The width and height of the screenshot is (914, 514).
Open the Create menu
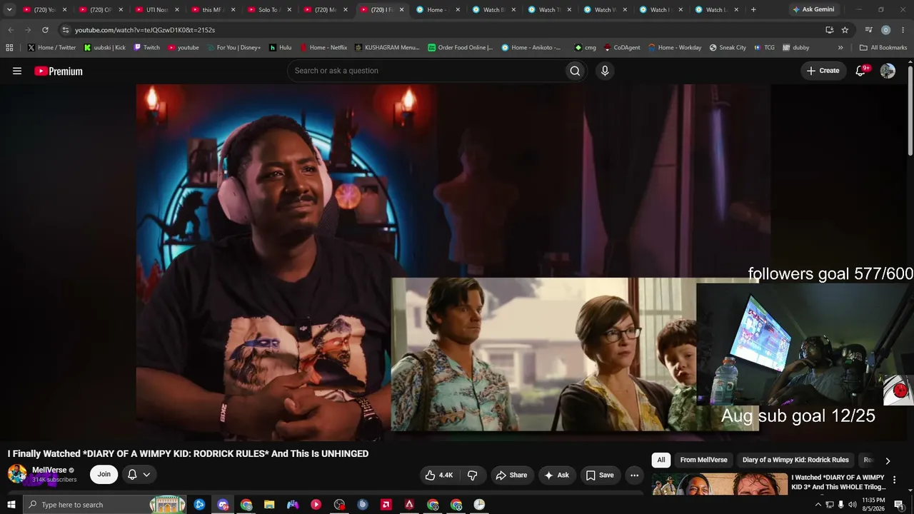(x=823, y=71)
